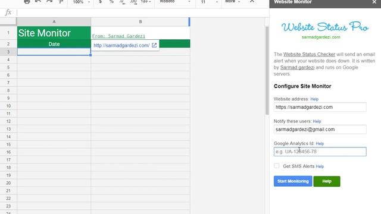Enable the Get SMS Alerts checkbox

click(277, 166)
